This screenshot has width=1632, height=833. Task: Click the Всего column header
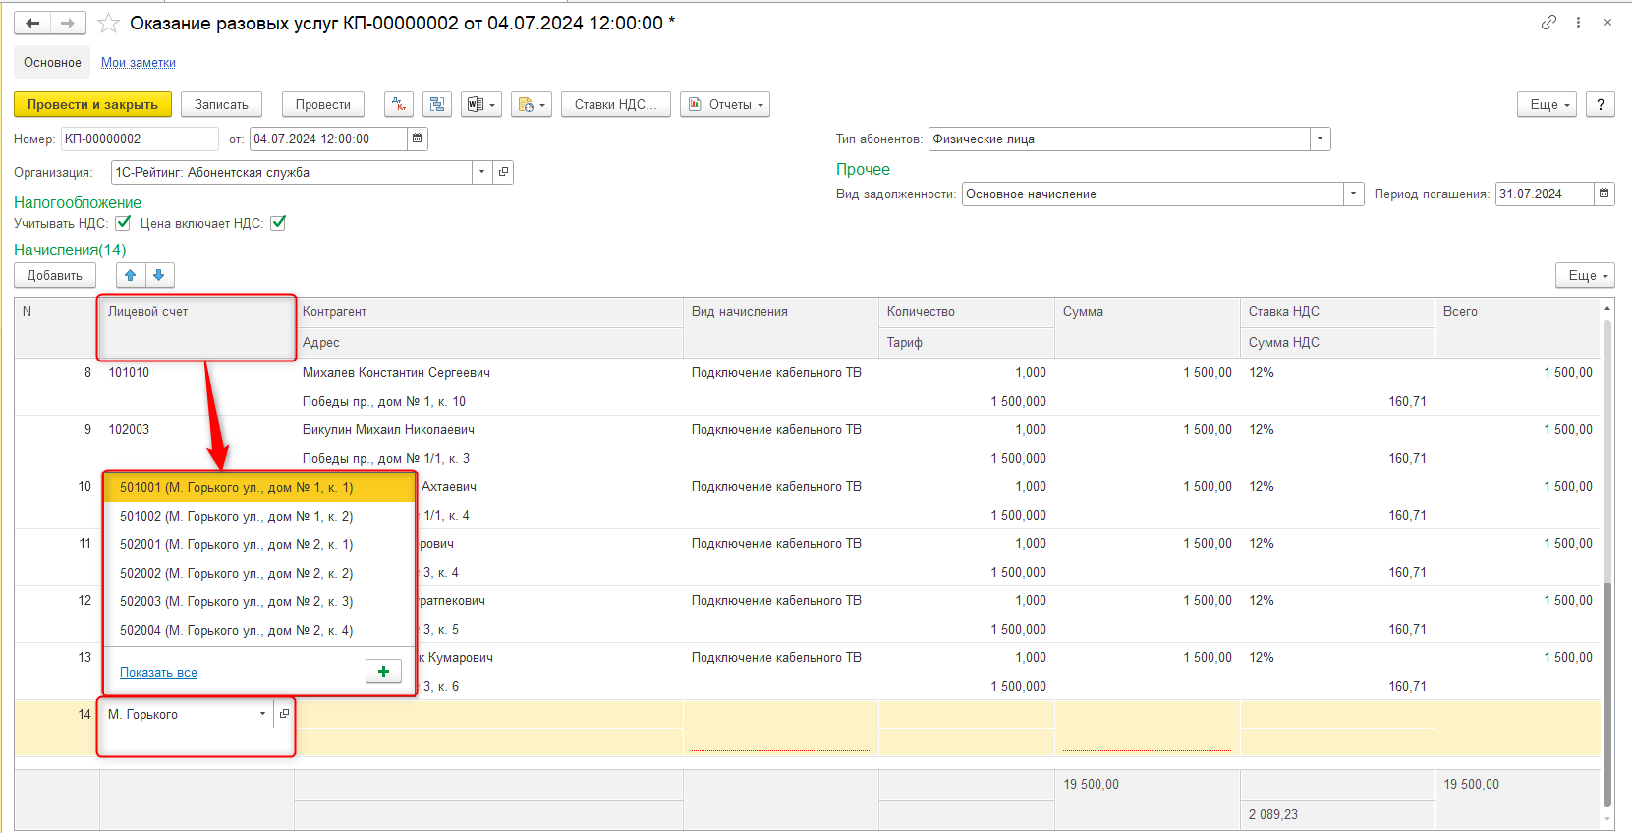coord(1518,327)
